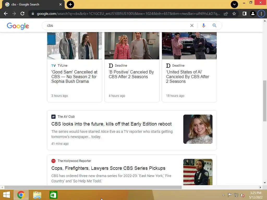267x200 pixels.
Task: Open the side panel icon
Action: 245,14
